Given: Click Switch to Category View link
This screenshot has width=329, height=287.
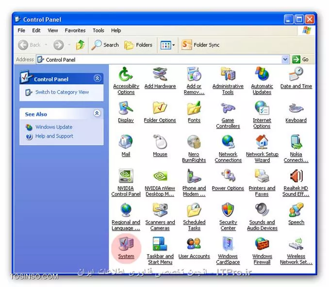Looking at the screenshot, I should pos(62,92).
